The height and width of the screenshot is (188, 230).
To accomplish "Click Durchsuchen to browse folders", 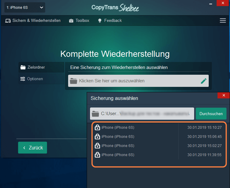I will coord(211,114).
